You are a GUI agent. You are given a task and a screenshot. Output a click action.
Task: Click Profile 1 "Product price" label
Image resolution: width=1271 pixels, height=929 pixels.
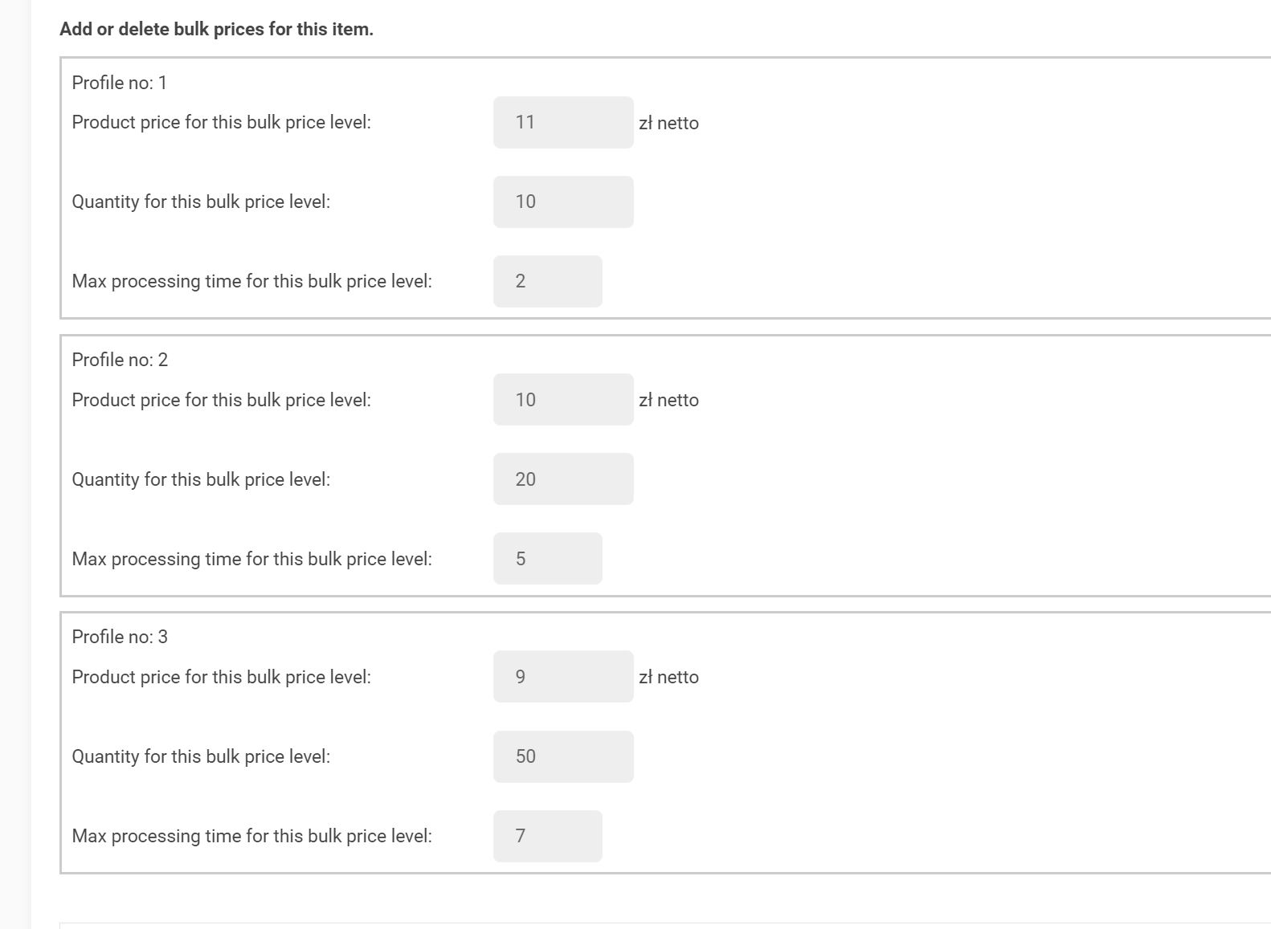click(x=221, y=122)
